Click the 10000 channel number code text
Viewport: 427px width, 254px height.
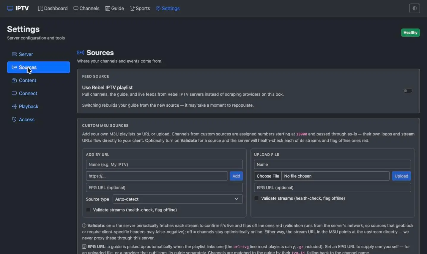[302, 134]
